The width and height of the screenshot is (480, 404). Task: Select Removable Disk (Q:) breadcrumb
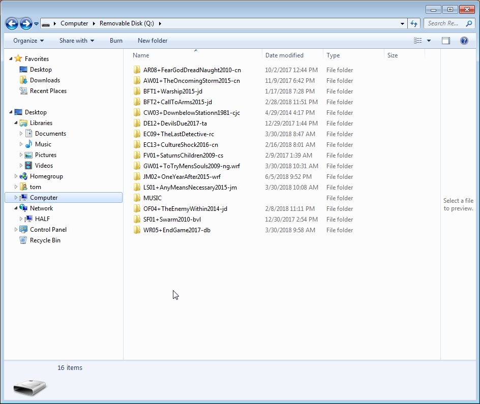(127, 23)
